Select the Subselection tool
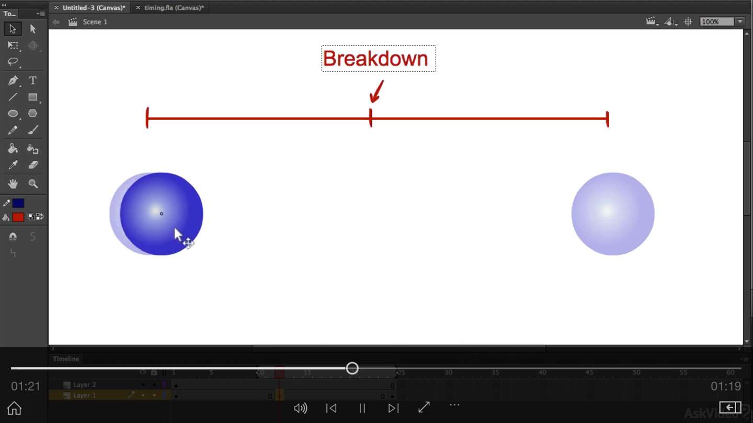The width and height of the screenshot is (753, 423). (33, 29)
